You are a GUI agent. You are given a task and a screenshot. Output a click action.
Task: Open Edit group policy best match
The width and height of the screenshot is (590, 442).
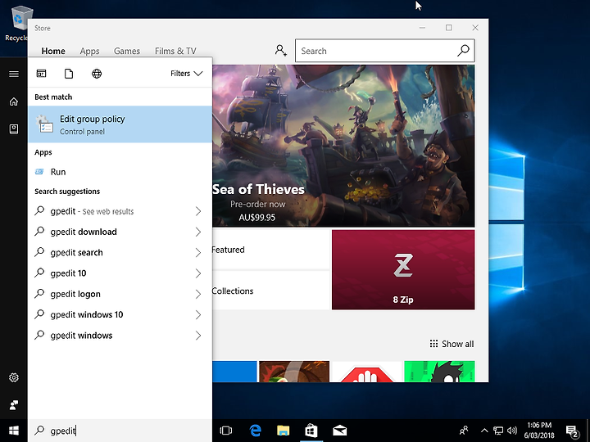[120, 124]
